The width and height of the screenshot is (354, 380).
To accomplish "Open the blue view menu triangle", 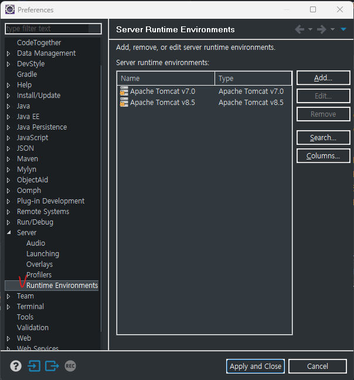I will [343, 29].
